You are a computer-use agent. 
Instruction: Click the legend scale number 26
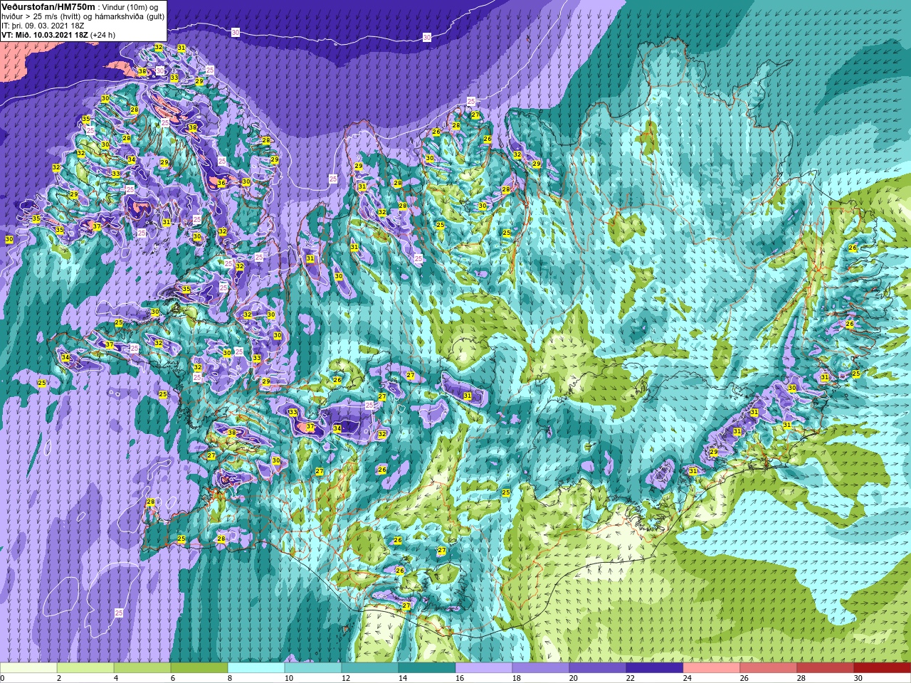pos(744,678)
